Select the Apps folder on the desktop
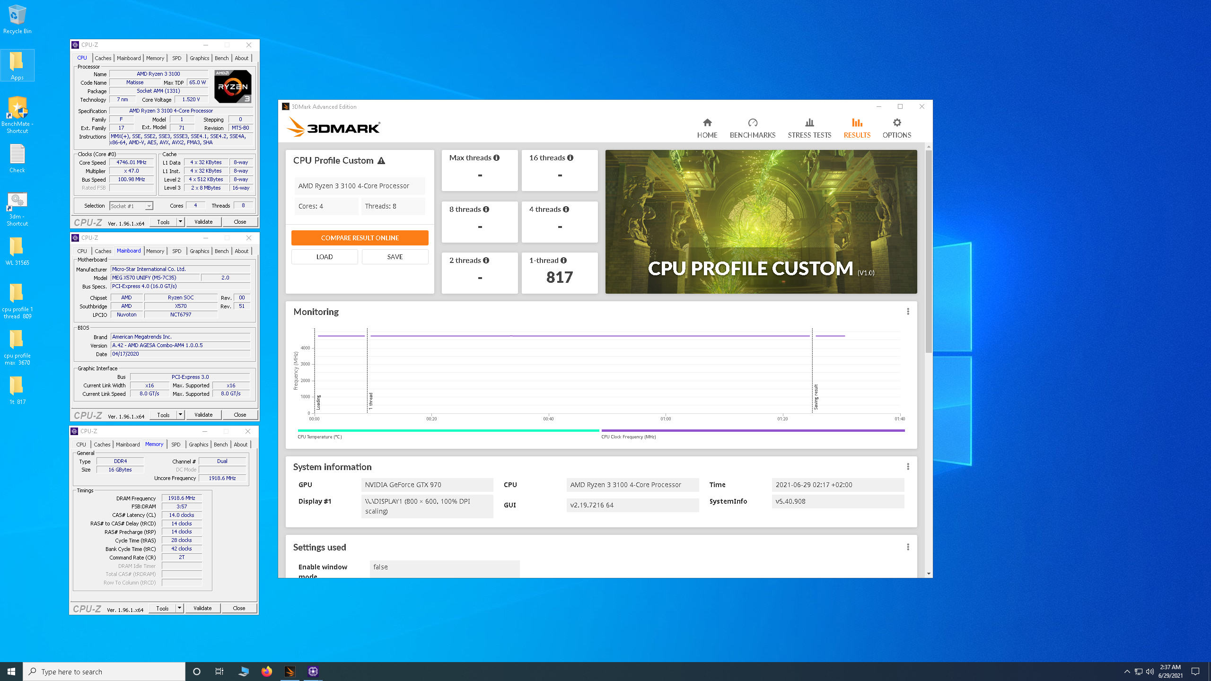Viewport: 1211px width, 681px height. tap(17, 65)
